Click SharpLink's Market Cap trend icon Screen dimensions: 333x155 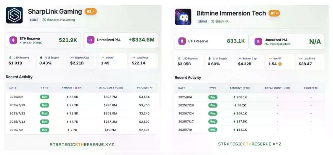coord(72,57)
